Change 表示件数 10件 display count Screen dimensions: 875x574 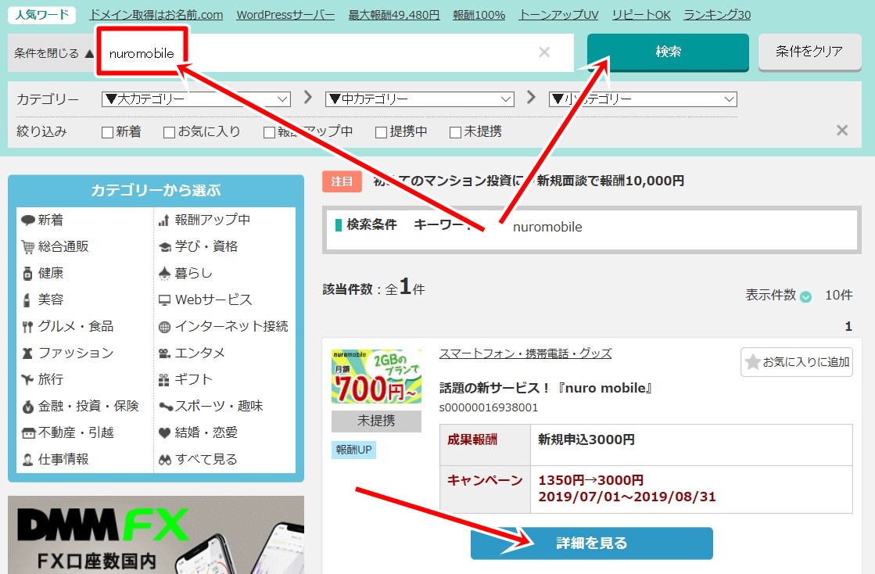click(839, 295)
